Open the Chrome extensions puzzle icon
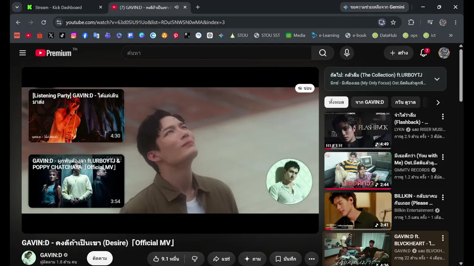This screenshot has width=474, height=266. [411, 22]
